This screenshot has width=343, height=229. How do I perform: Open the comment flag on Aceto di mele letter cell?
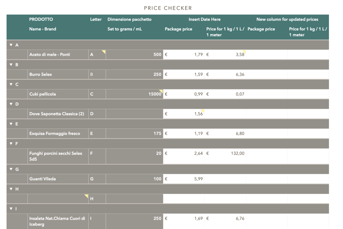[x=103, y=51]
